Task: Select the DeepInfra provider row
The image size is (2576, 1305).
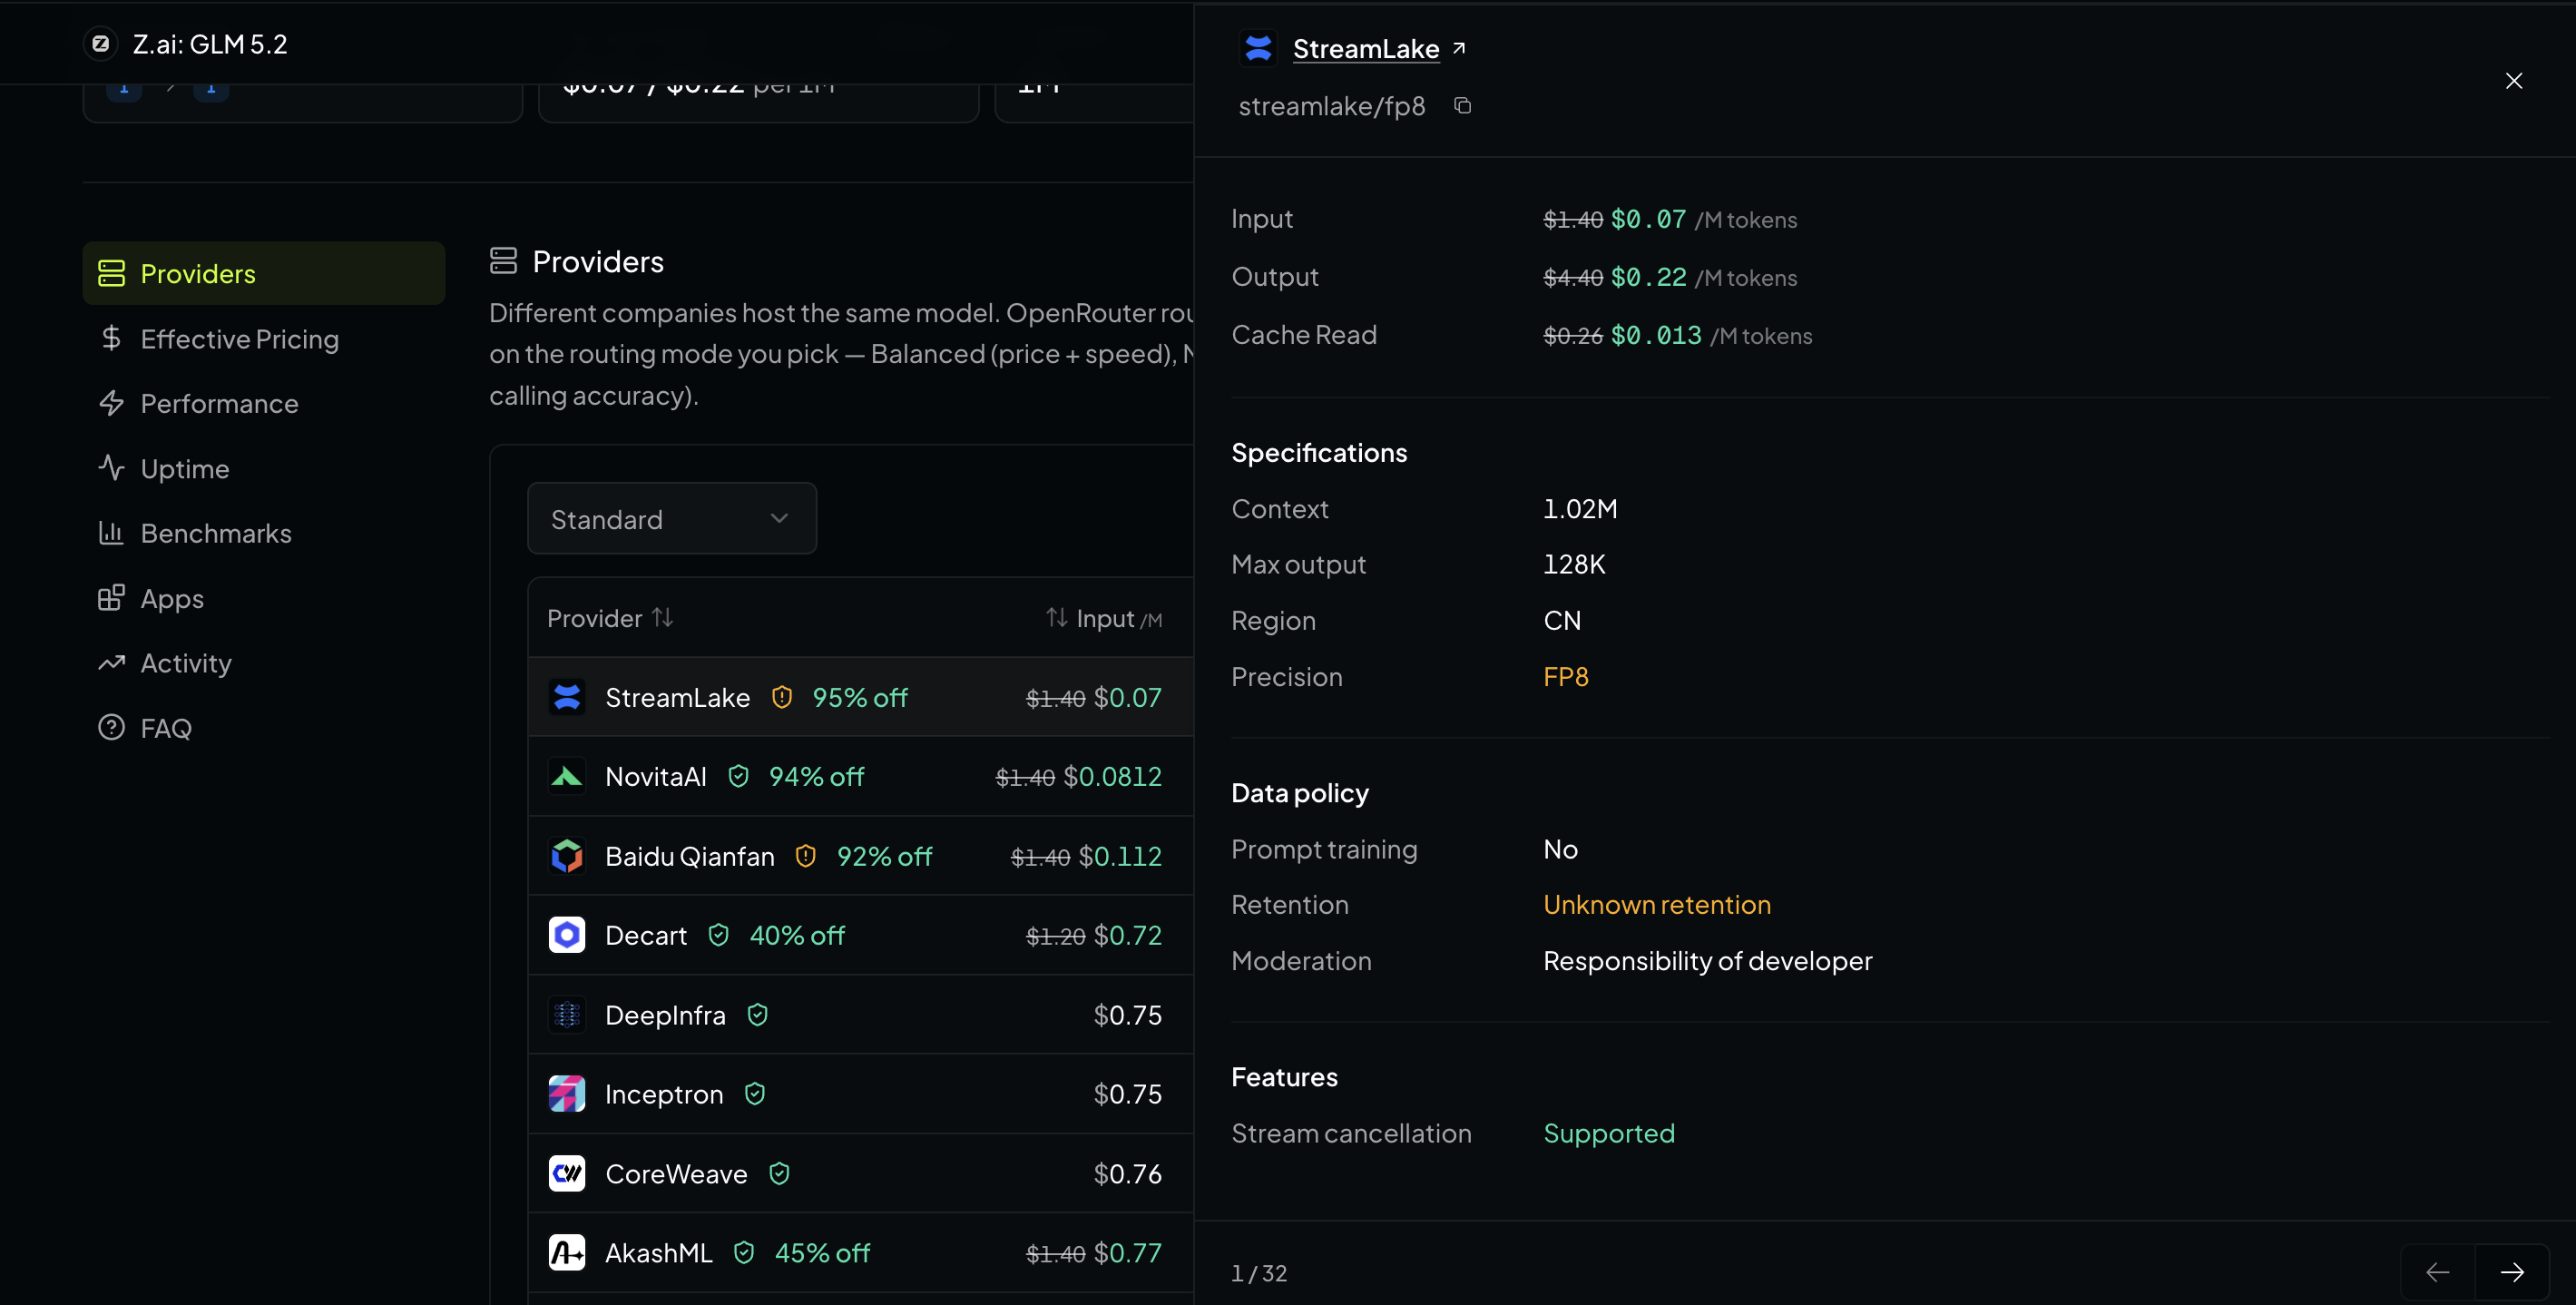Action: tap(861, 1015)
